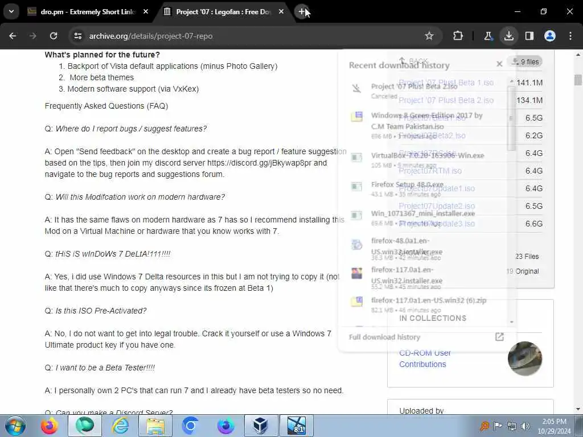The image size is (583, 437).
Task: Bookmark this page with the star
Action: [429, 36]
